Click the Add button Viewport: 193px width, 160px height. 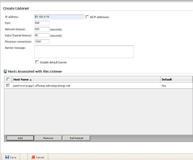[20, 138]
